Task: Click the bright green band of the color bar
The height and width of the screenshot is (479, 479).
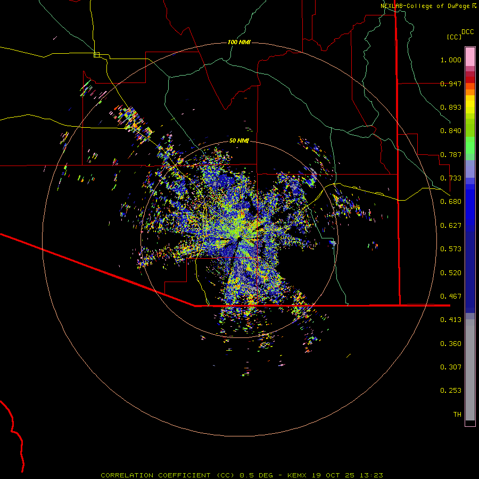Action: click(x=470, y=145)
